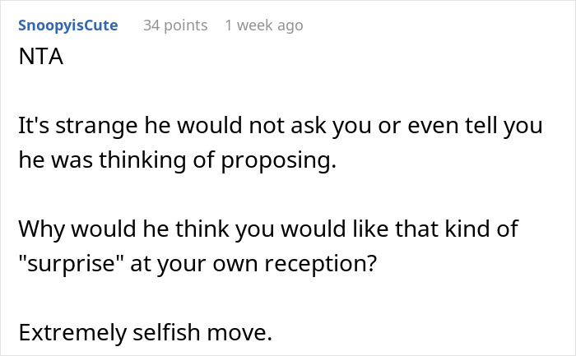Click the word "Why" starting the question

(x=41, y=228)
